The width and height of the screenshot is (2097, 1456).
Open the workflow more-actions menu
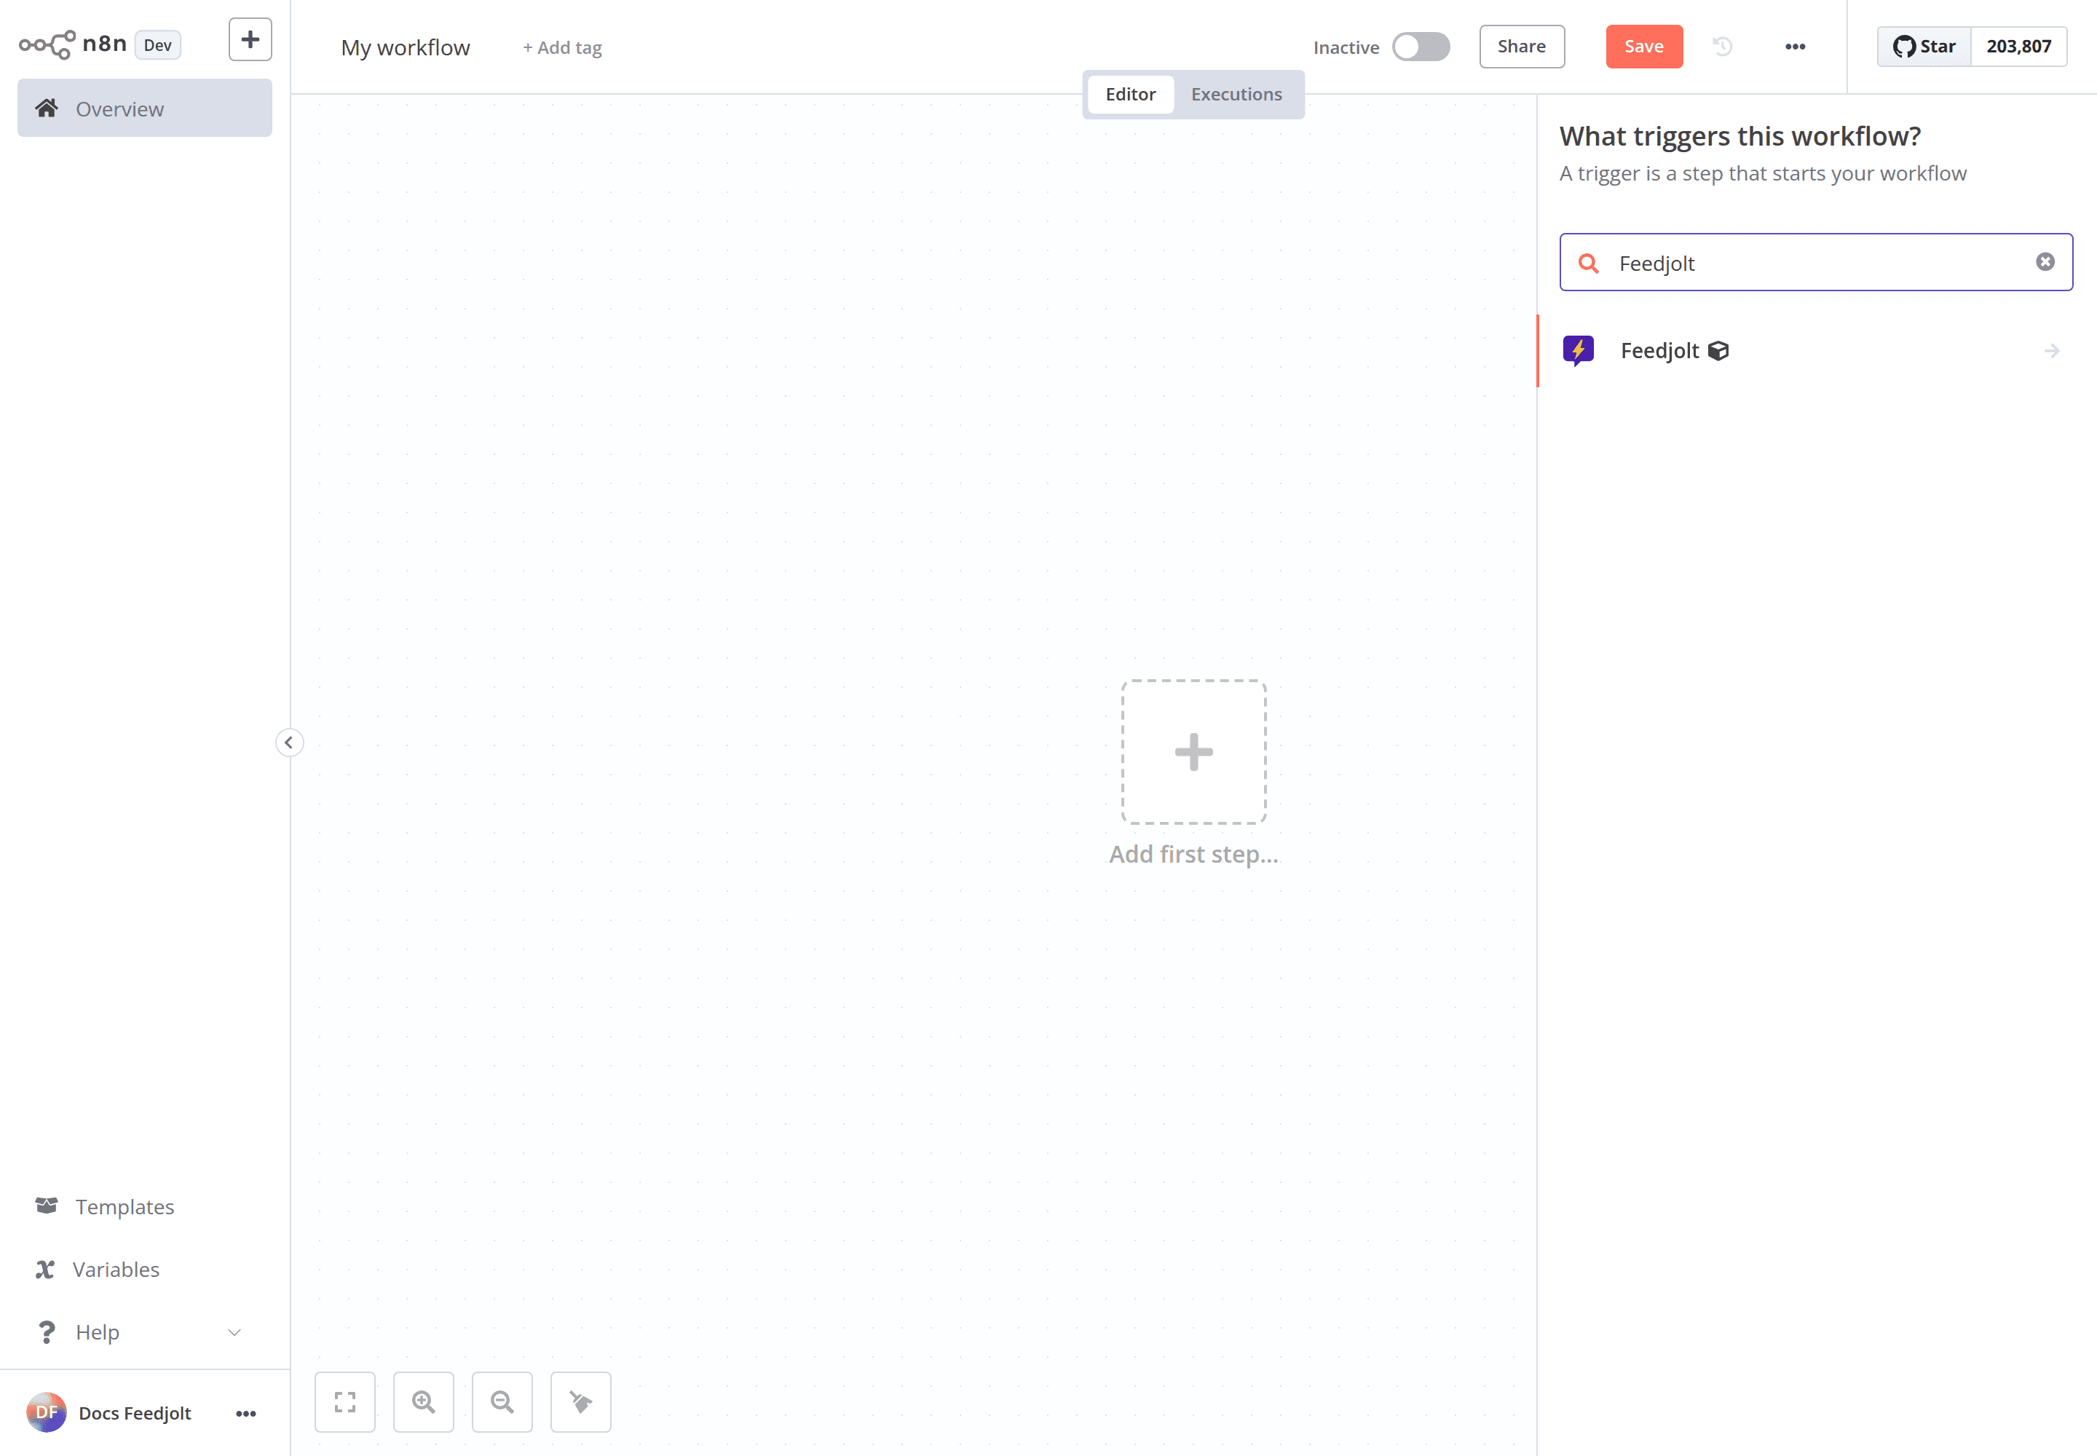pos(1795,47)
